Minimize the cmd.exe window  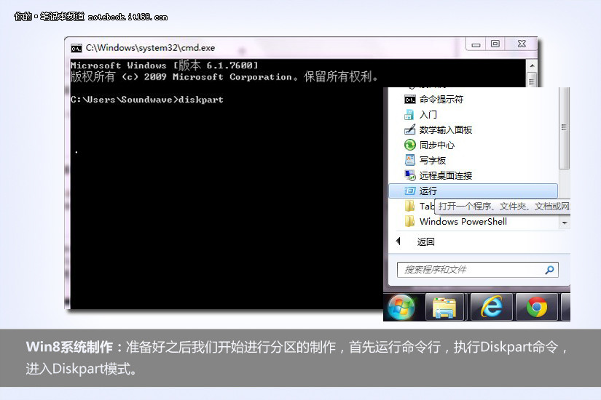click(476, 44)
